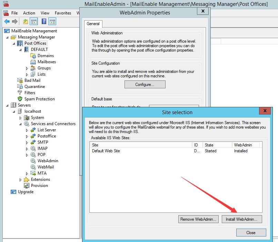Click Close in Site selection dialog

251,233
